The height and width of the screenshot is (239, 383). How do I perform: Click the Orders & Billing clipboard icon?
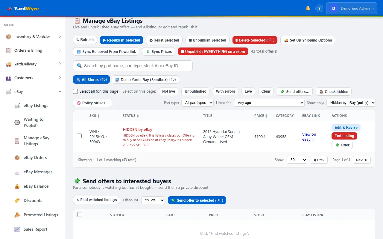pos(8,50)
